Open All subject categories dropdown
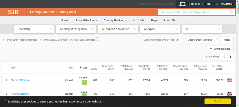The image size is (239, 107). (76, 29)
